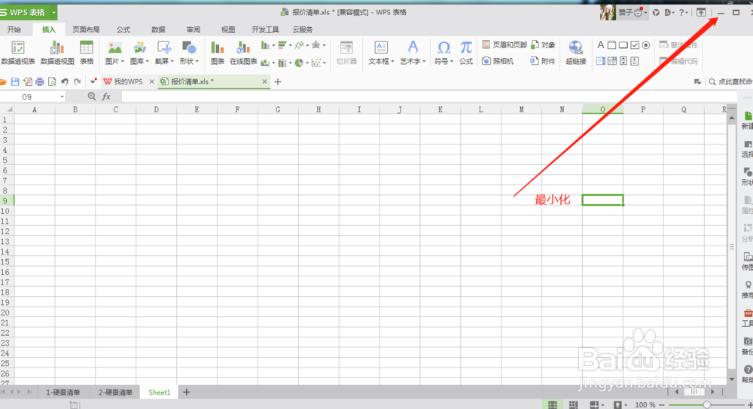Image resolution: width=753 pixels, height=409 pixels.
Task: Click the undo arrow icon
Action: (65, 81)
